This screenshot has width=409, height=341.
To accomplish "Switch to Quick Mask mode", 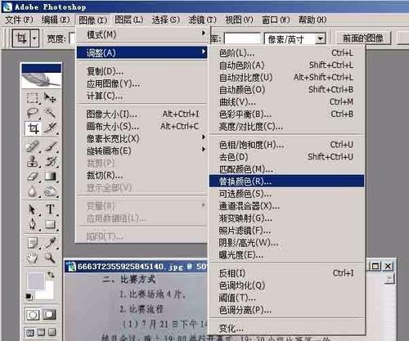I will tap(49, 315).
